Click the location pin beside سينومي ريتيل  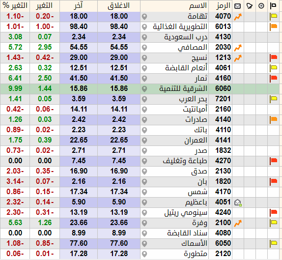click(x=144, y=213)
